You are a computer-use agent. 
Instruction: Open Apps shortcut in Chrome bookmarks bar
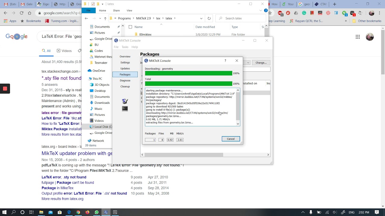click(10, 21)
